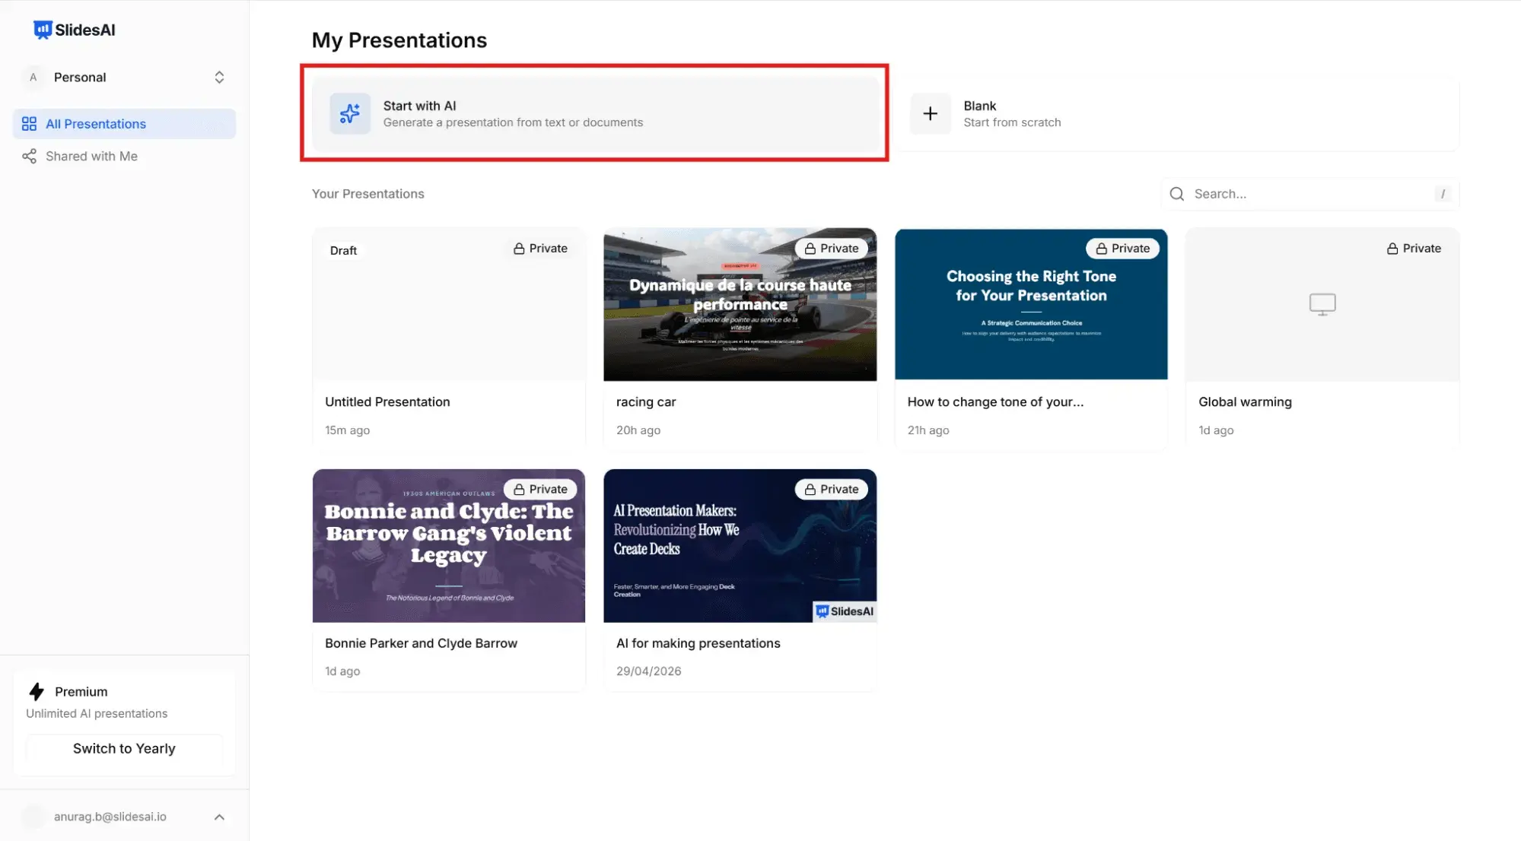Click the 29/04/2026 date text
Viewport: 1521px width, 841px height.
pyautogui.click(x=648, y=671)
